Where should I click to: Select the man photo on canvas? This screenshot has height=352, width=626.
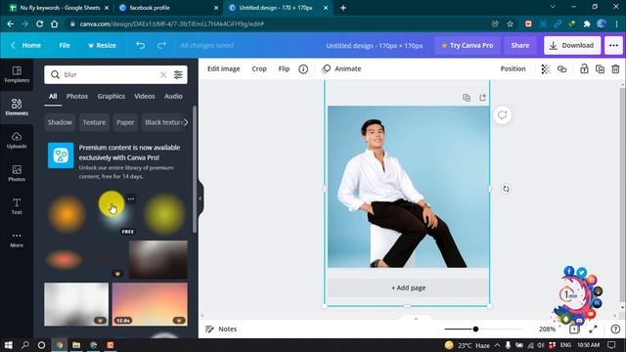pyautogui.click(x=408, y=187)
